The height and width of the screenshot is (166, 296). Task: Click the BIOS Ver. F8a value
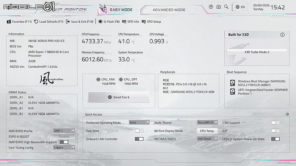point(31,47)
